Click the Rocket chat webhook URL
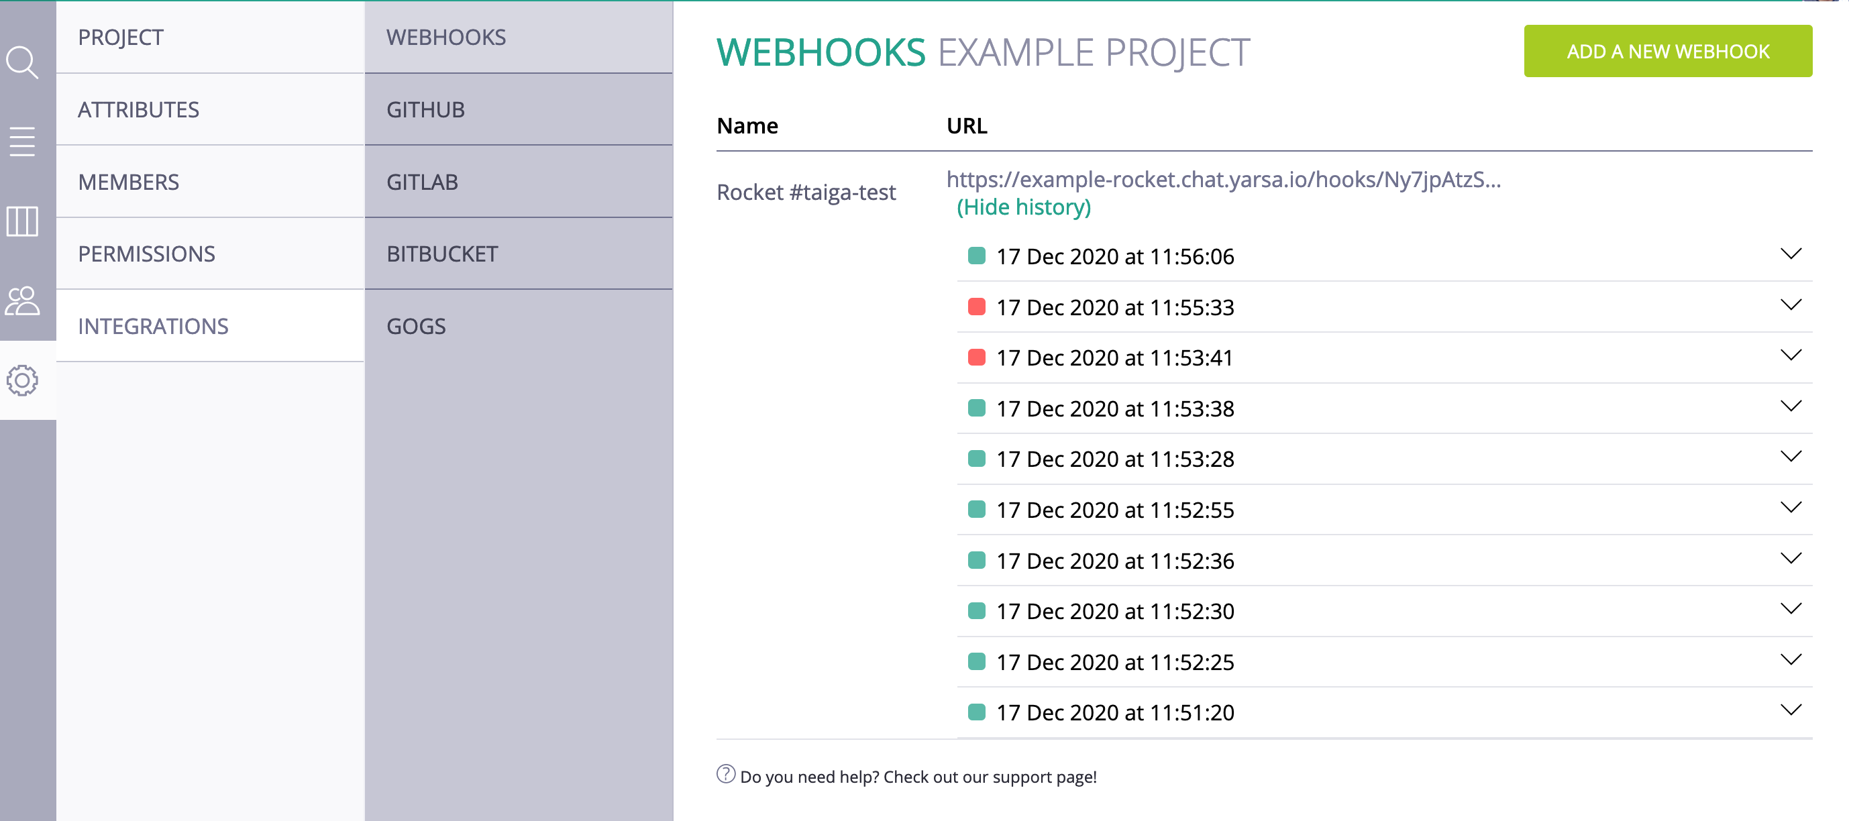Viewport: 1849px width, 821px height. coord(1223,179)
